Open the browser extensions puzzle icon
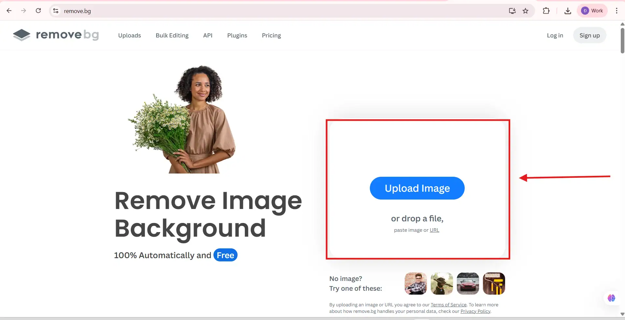This screenshot has height=320, width=625. click(546, 11)
